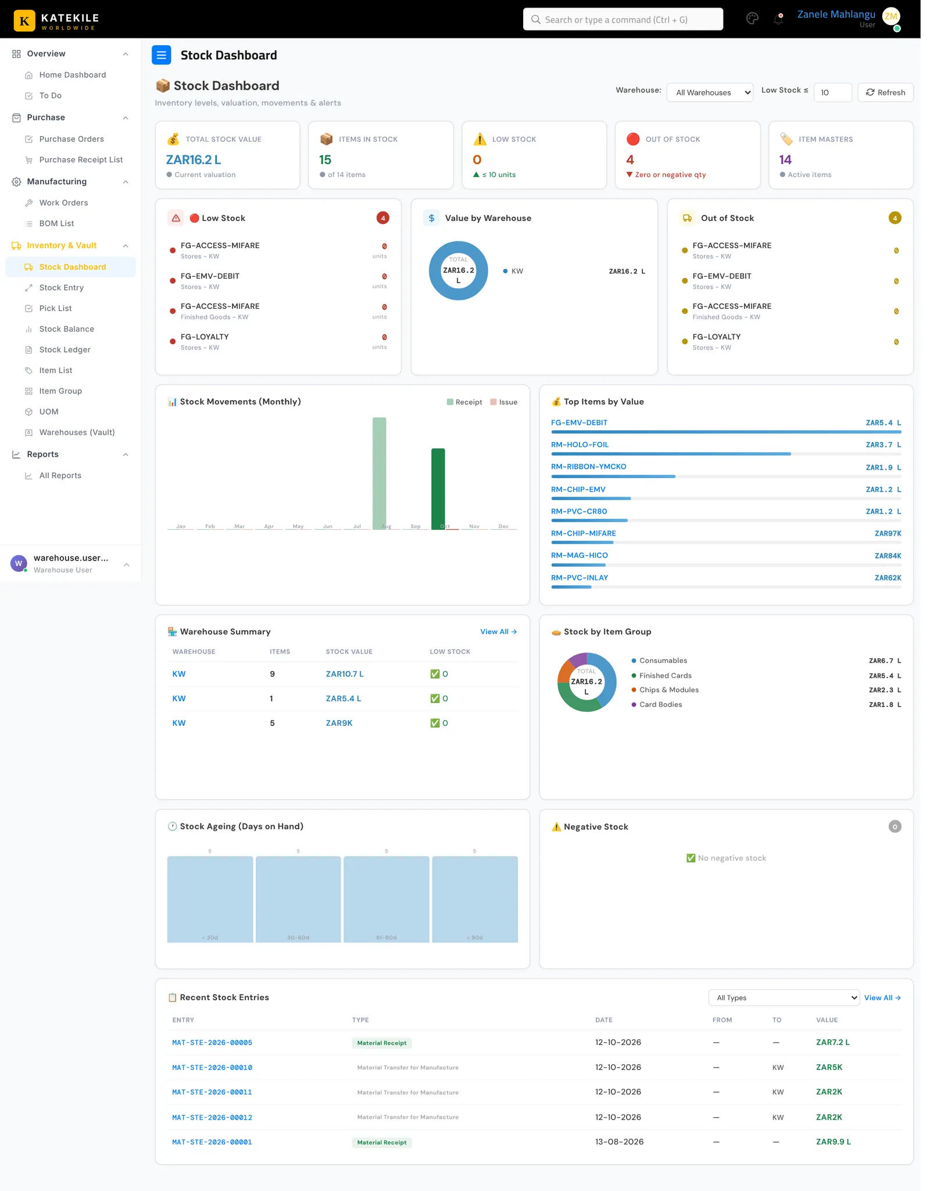Click the search command input field
Image resolution: width=930 pixels, height=1191 pixels.
coord(623,19)
